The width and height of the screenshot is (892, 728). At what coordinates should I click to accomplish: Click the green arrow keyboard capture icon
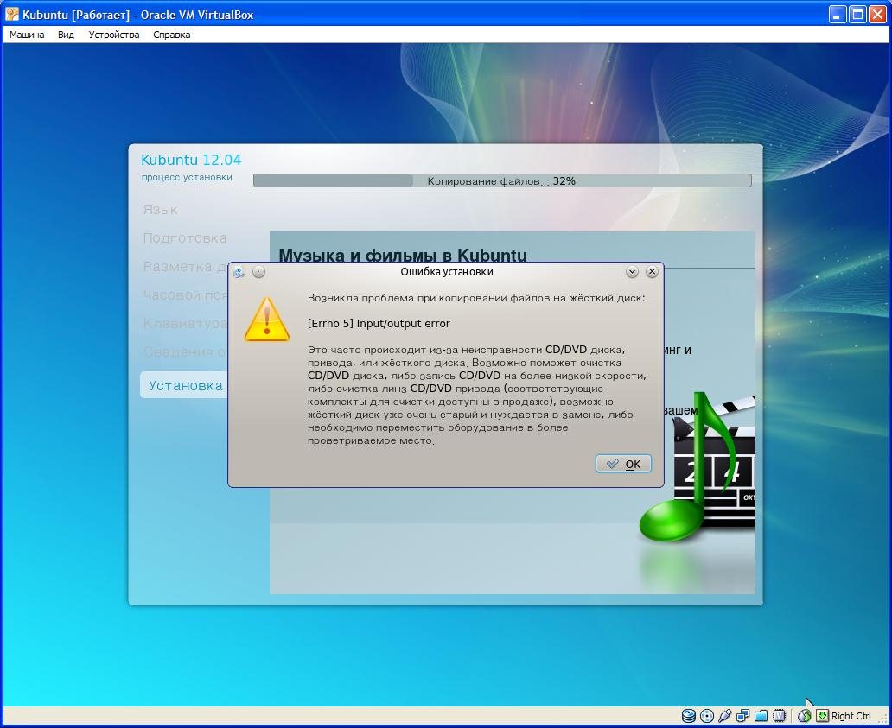pyautogui.click(x=823, y=716)
